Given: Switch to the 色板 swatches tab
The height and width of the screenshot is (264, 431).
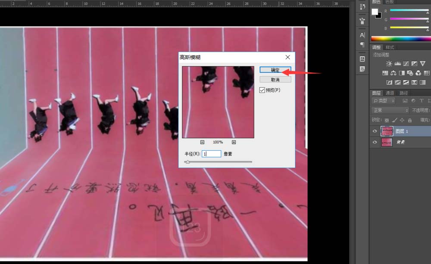Looking at the screenshot, I should click(x=390, y=2).
